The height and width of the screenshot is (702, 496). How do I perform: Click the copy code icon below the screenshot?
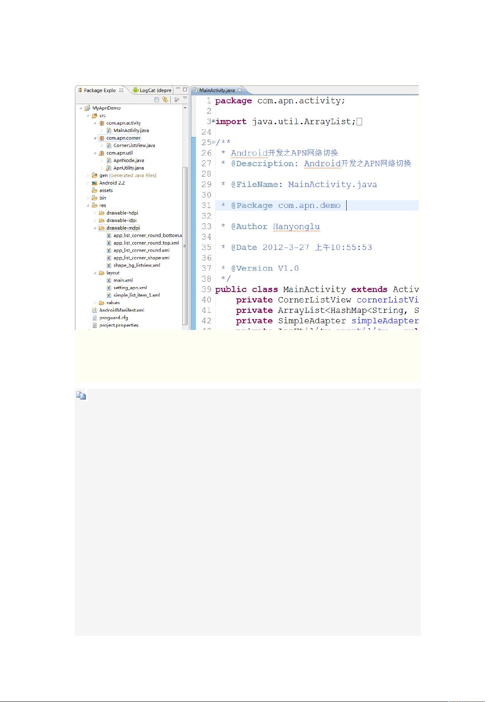(x=81, y=396)
